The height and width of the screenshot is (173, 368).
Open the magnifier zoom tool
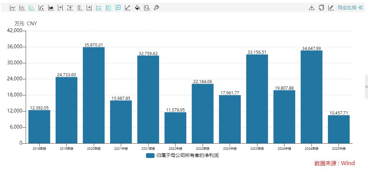click(x=147, y=8)
